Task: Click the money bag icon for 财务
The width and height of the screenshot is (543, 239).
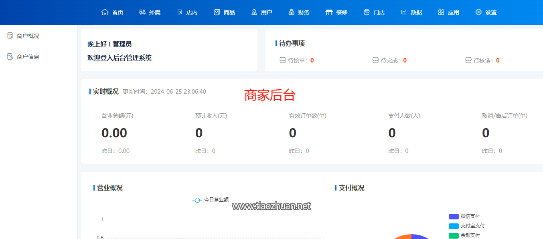Action: 292,12
